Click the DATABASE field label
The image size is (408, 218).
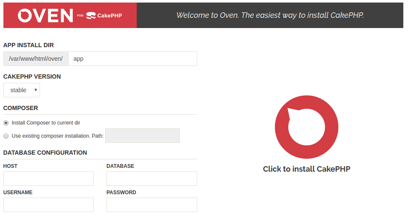click(120, 166)
